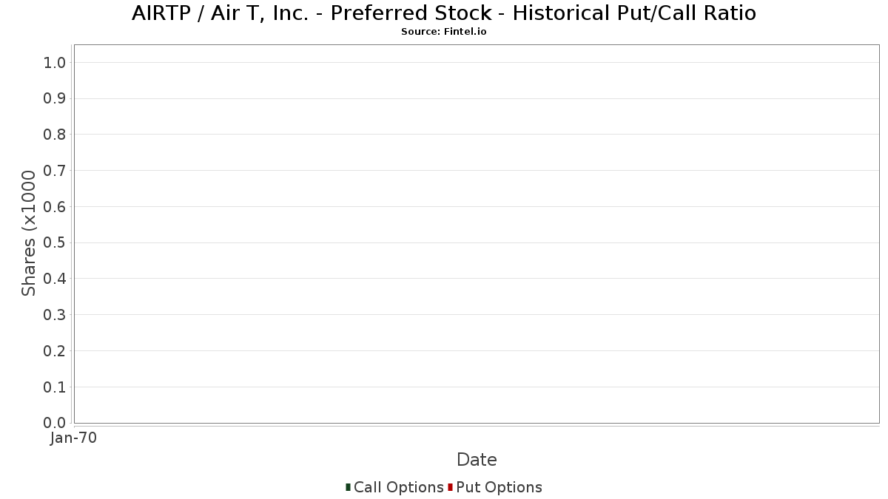Toggle the Call Options legend label

[399, 487]
